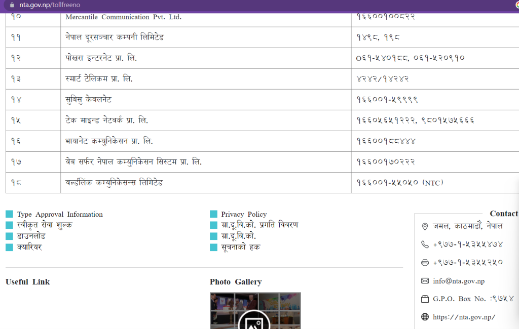
Task: Click address जमल, काठमाडौं, नेपाल
Action: [468, 226]
